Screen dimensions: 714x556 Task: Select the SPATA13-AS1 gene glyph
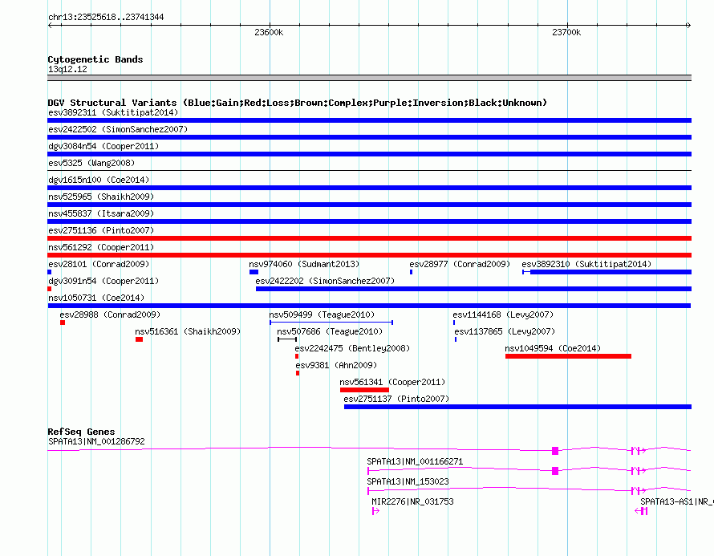[x=642, y=511]
